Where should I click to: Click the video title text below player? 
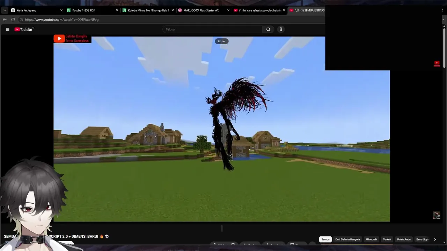coord(56,236)
